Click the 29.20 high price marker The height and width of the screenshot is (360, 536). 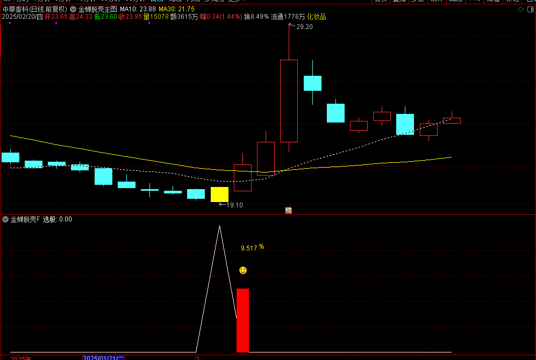(304, 26)
